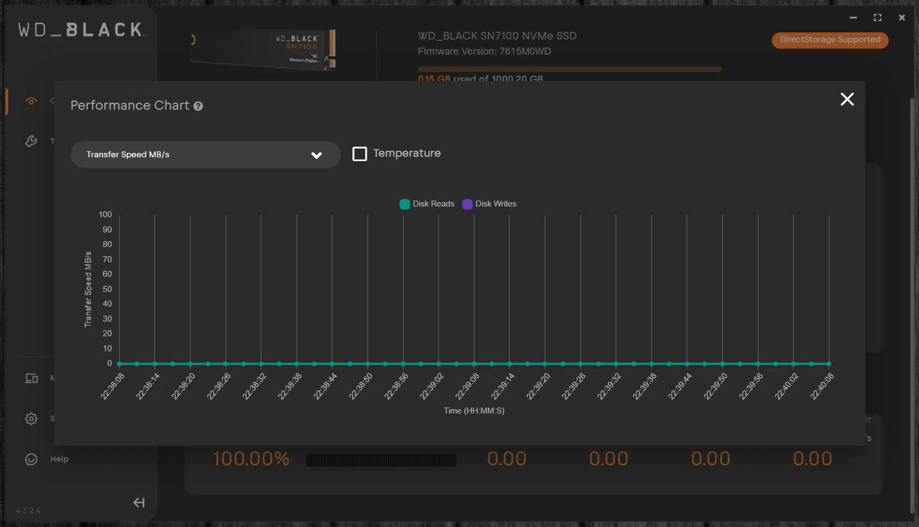Open the Help smiley icon

pyautogui.click(x=31, y=459)
